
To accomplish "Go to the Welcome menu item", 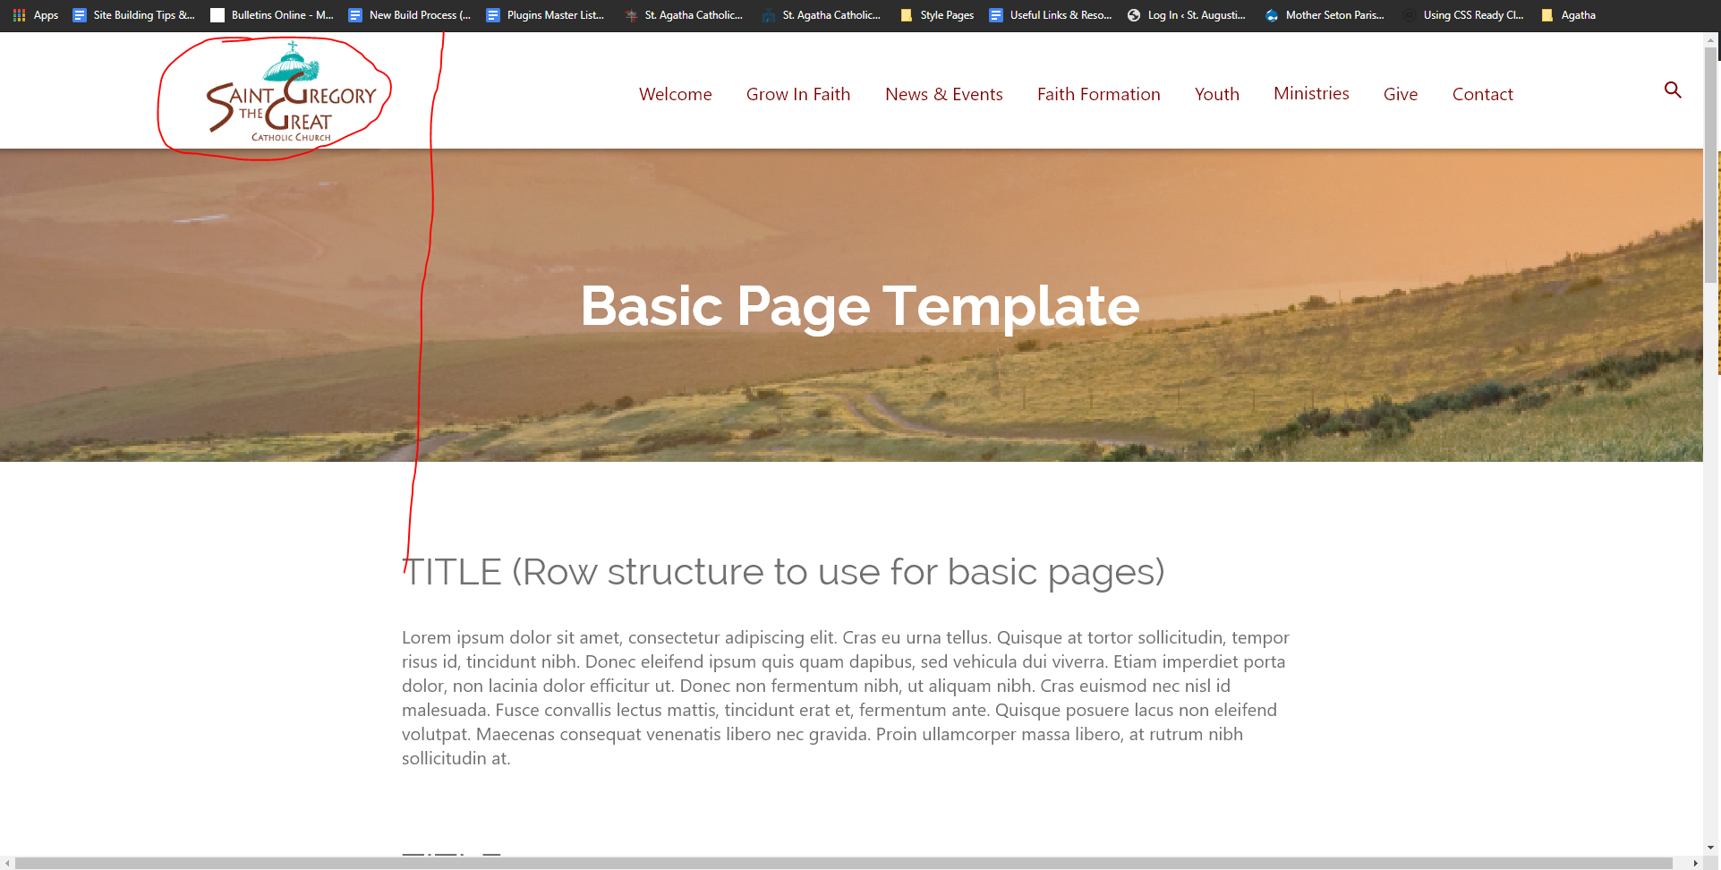I will [675, 94].
